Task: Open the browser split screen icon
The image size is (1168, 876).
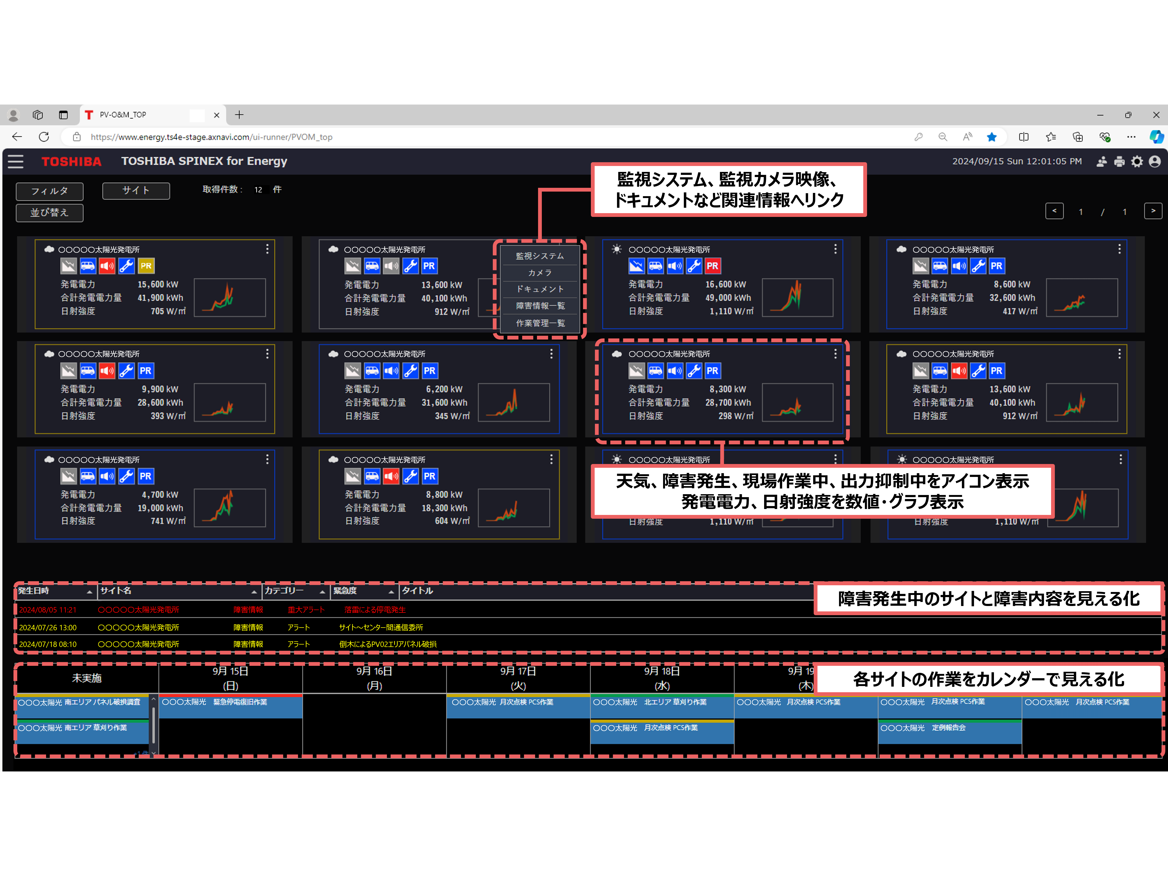Action: [1023, 137]
